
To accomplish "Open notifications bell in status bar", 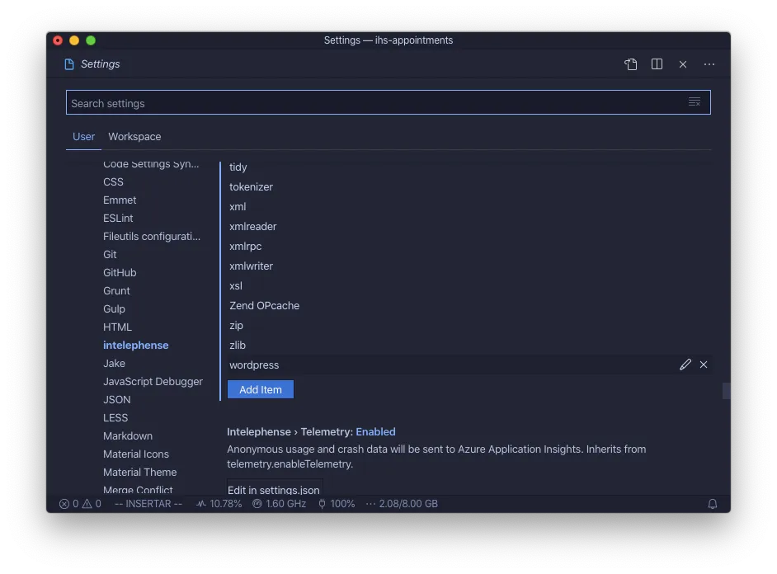I will pos(713,504).
